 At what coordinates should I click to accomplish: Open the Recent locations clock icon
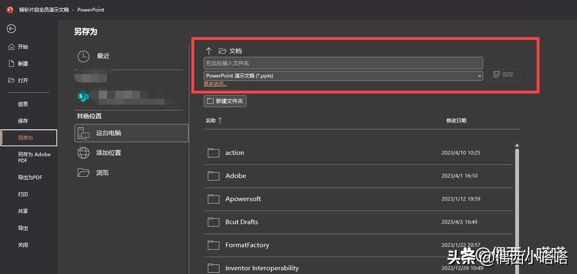[x=83, y=56]
